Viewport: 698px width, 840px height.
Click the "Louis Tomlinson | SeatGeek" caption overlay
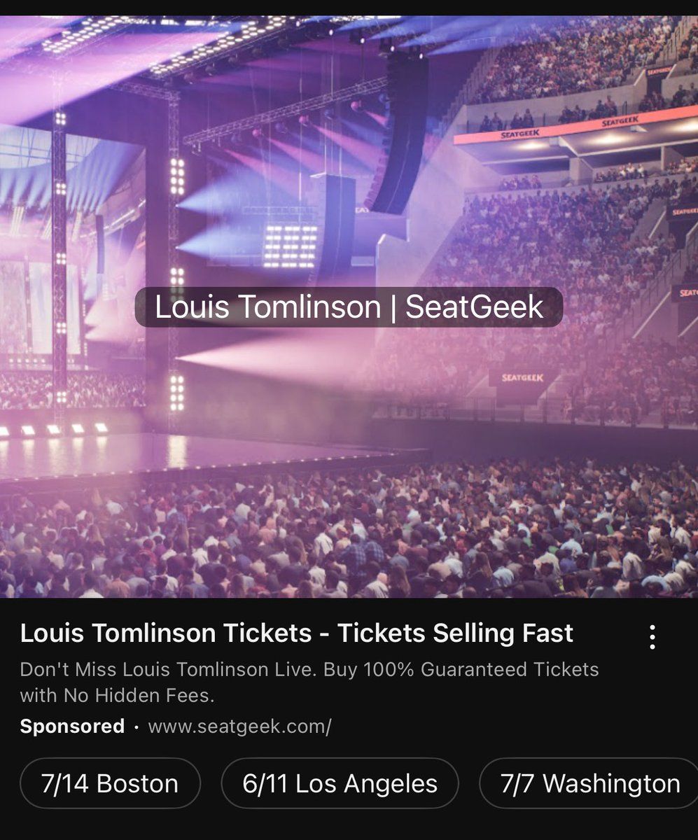pyautogui.click(x=349, y=307)
